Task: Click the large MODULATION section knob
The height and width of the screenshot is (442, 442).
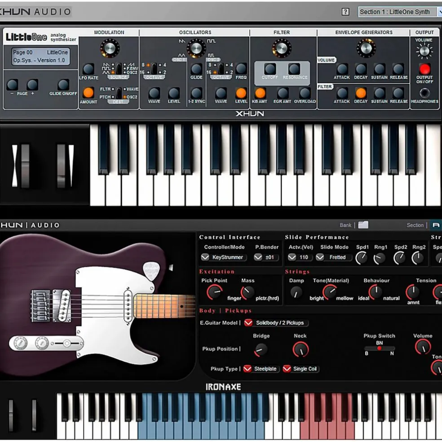Action: pos(110,48)
